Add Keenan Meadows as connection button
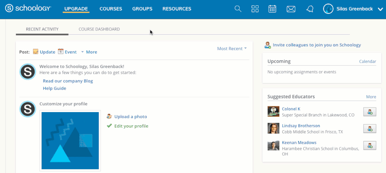Screen dimensions: 386x173 tap(370, 145)
